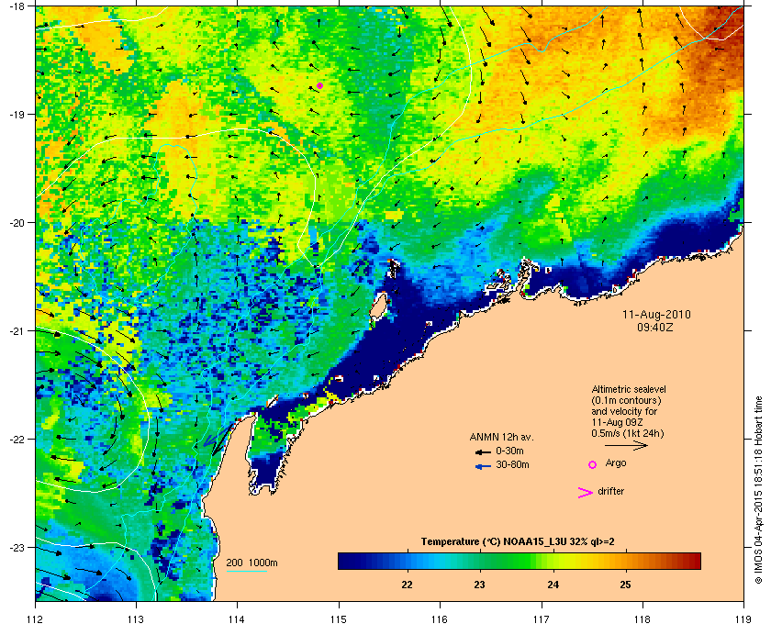Click the magenta drifter symbol in the legend
The height and width of the screenshot is (624, 771).
pos(586,493)
